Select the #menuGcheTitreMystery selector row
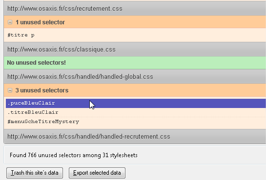The width and height of the screenshot is (266, 180). coord(136,122)
